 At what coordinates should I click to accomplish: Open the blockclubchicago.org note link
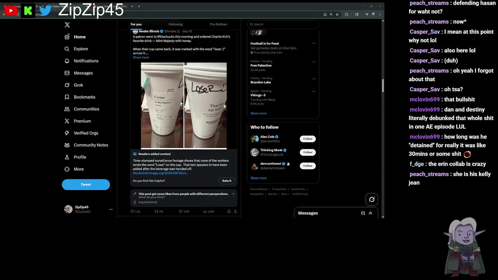pyautogui.click(x=160, y=173)
